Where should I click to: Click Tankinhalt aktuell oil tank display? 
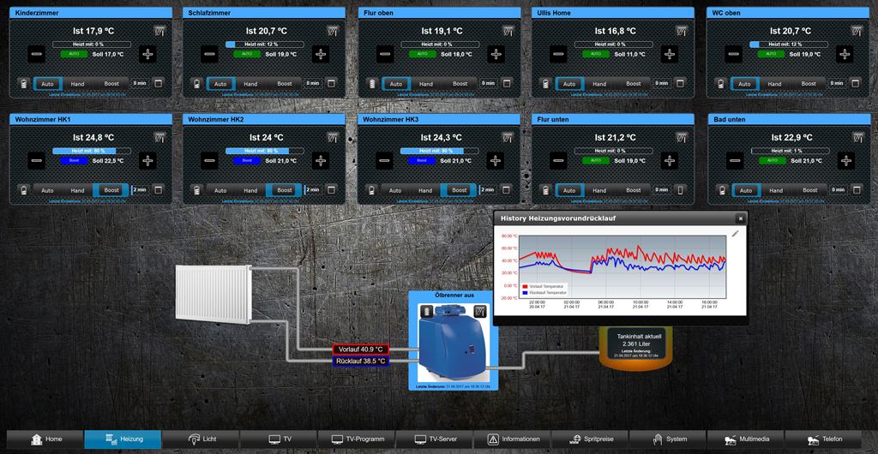click(x=636, y=345)
